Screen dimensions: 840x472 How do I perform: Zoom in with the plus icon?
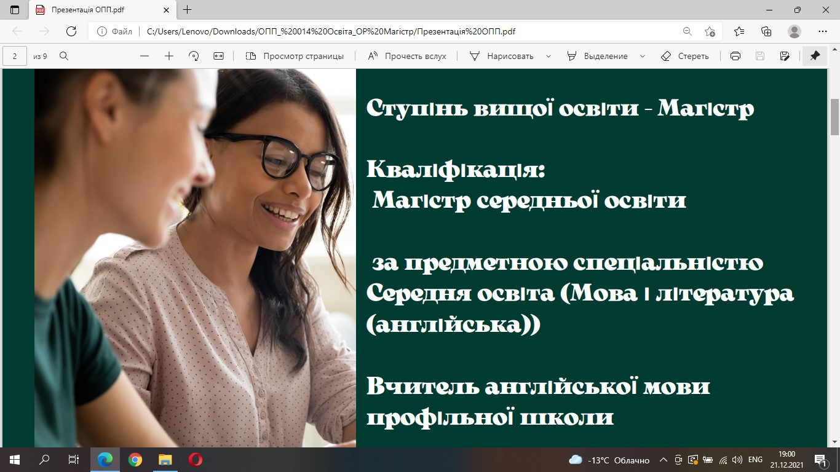pos(169,56)
